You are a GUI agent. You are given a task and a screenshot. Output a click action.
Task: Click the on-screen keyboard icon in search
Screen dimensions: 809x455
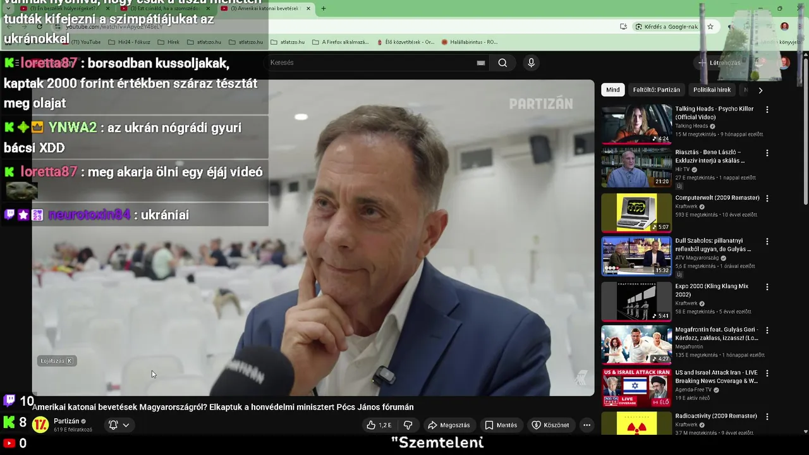481,63
